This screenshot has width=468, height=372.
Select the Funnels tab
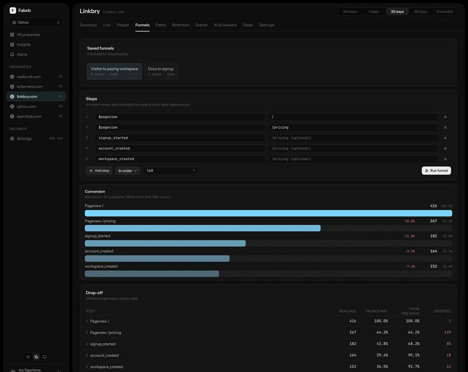(x=142, y=25)
